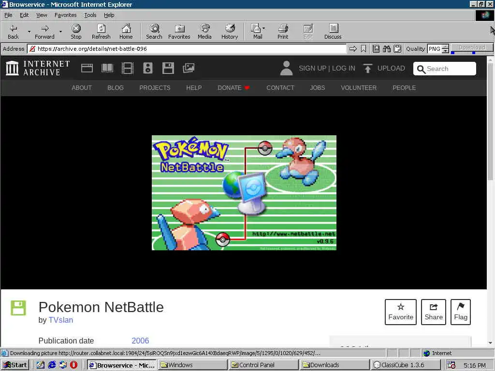495x371 pixels.
Task: Open the Edit menu
Action: coord(24,15)
